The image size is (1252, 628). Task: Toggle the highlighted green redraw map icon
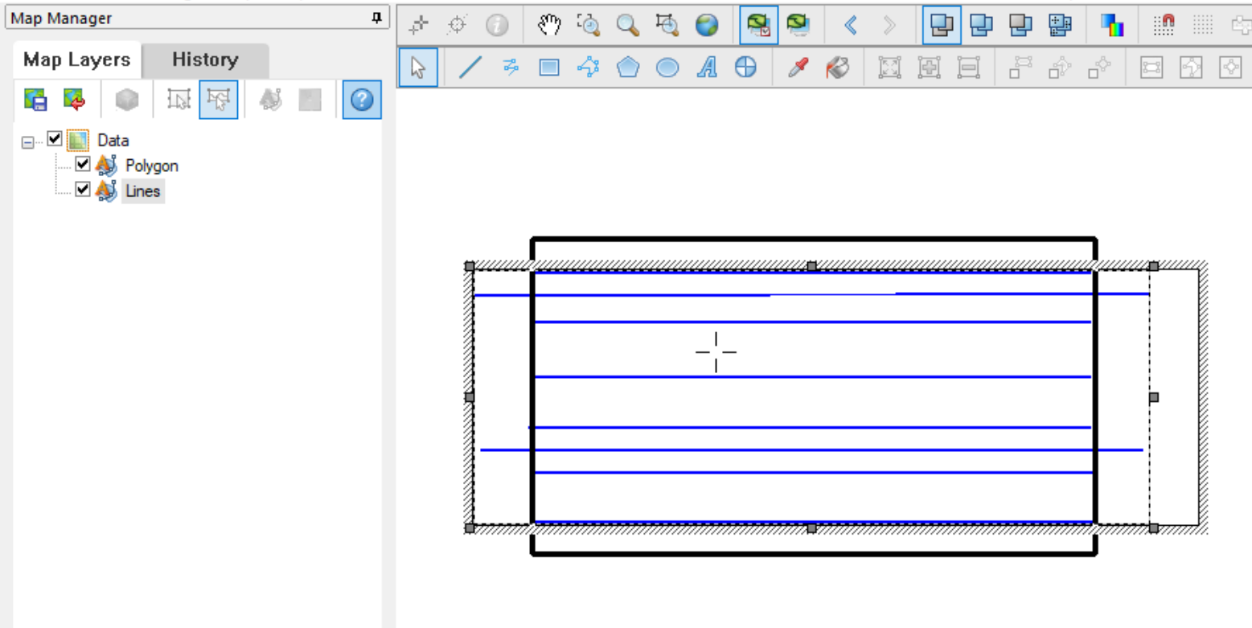pos(758,26)
